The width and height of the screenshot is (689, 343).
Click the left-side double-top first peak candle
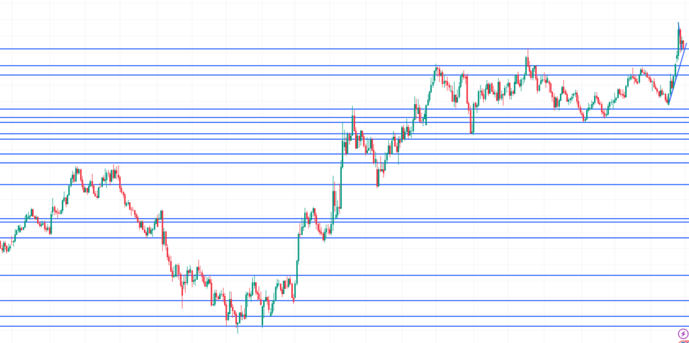(x=77, y=170)
